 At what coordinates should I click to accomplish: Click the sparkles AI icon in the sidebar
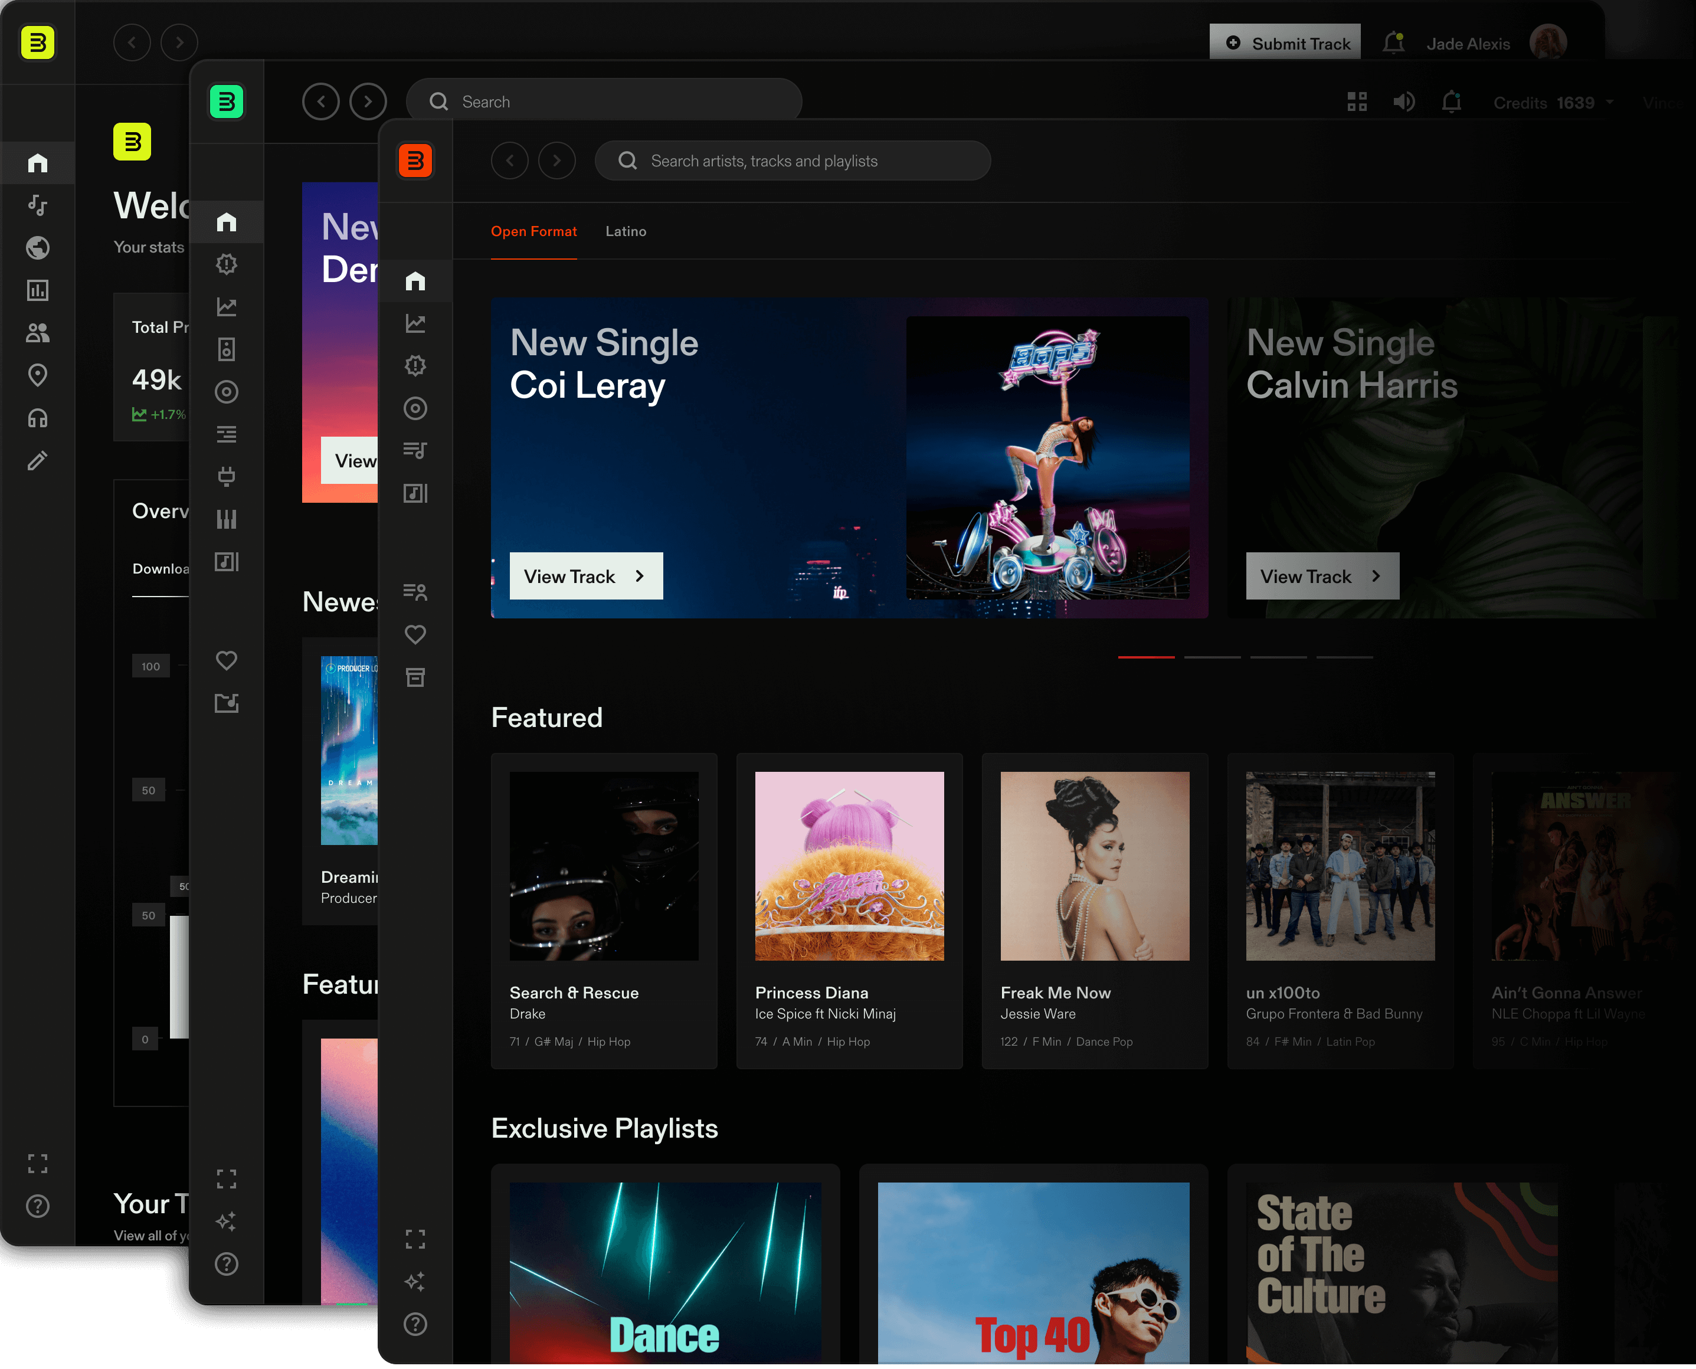pyautogui.click(x=415, y=1280)
